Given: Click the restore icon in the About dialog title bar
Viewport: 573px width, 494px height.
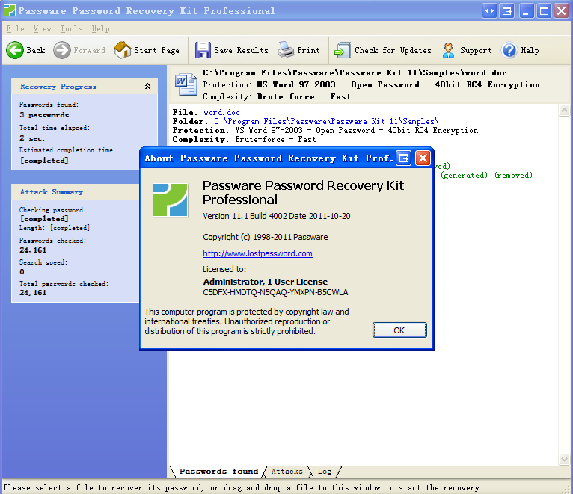Looking at the screenshot, I should point(403,158).
